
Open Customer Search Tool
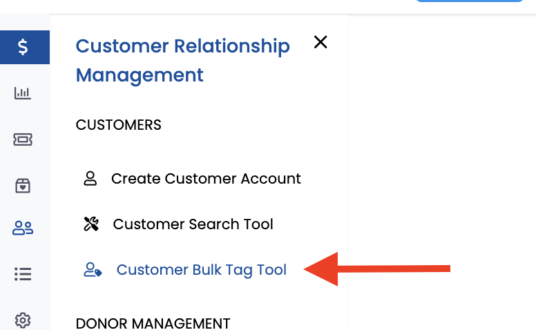[193, 224]
